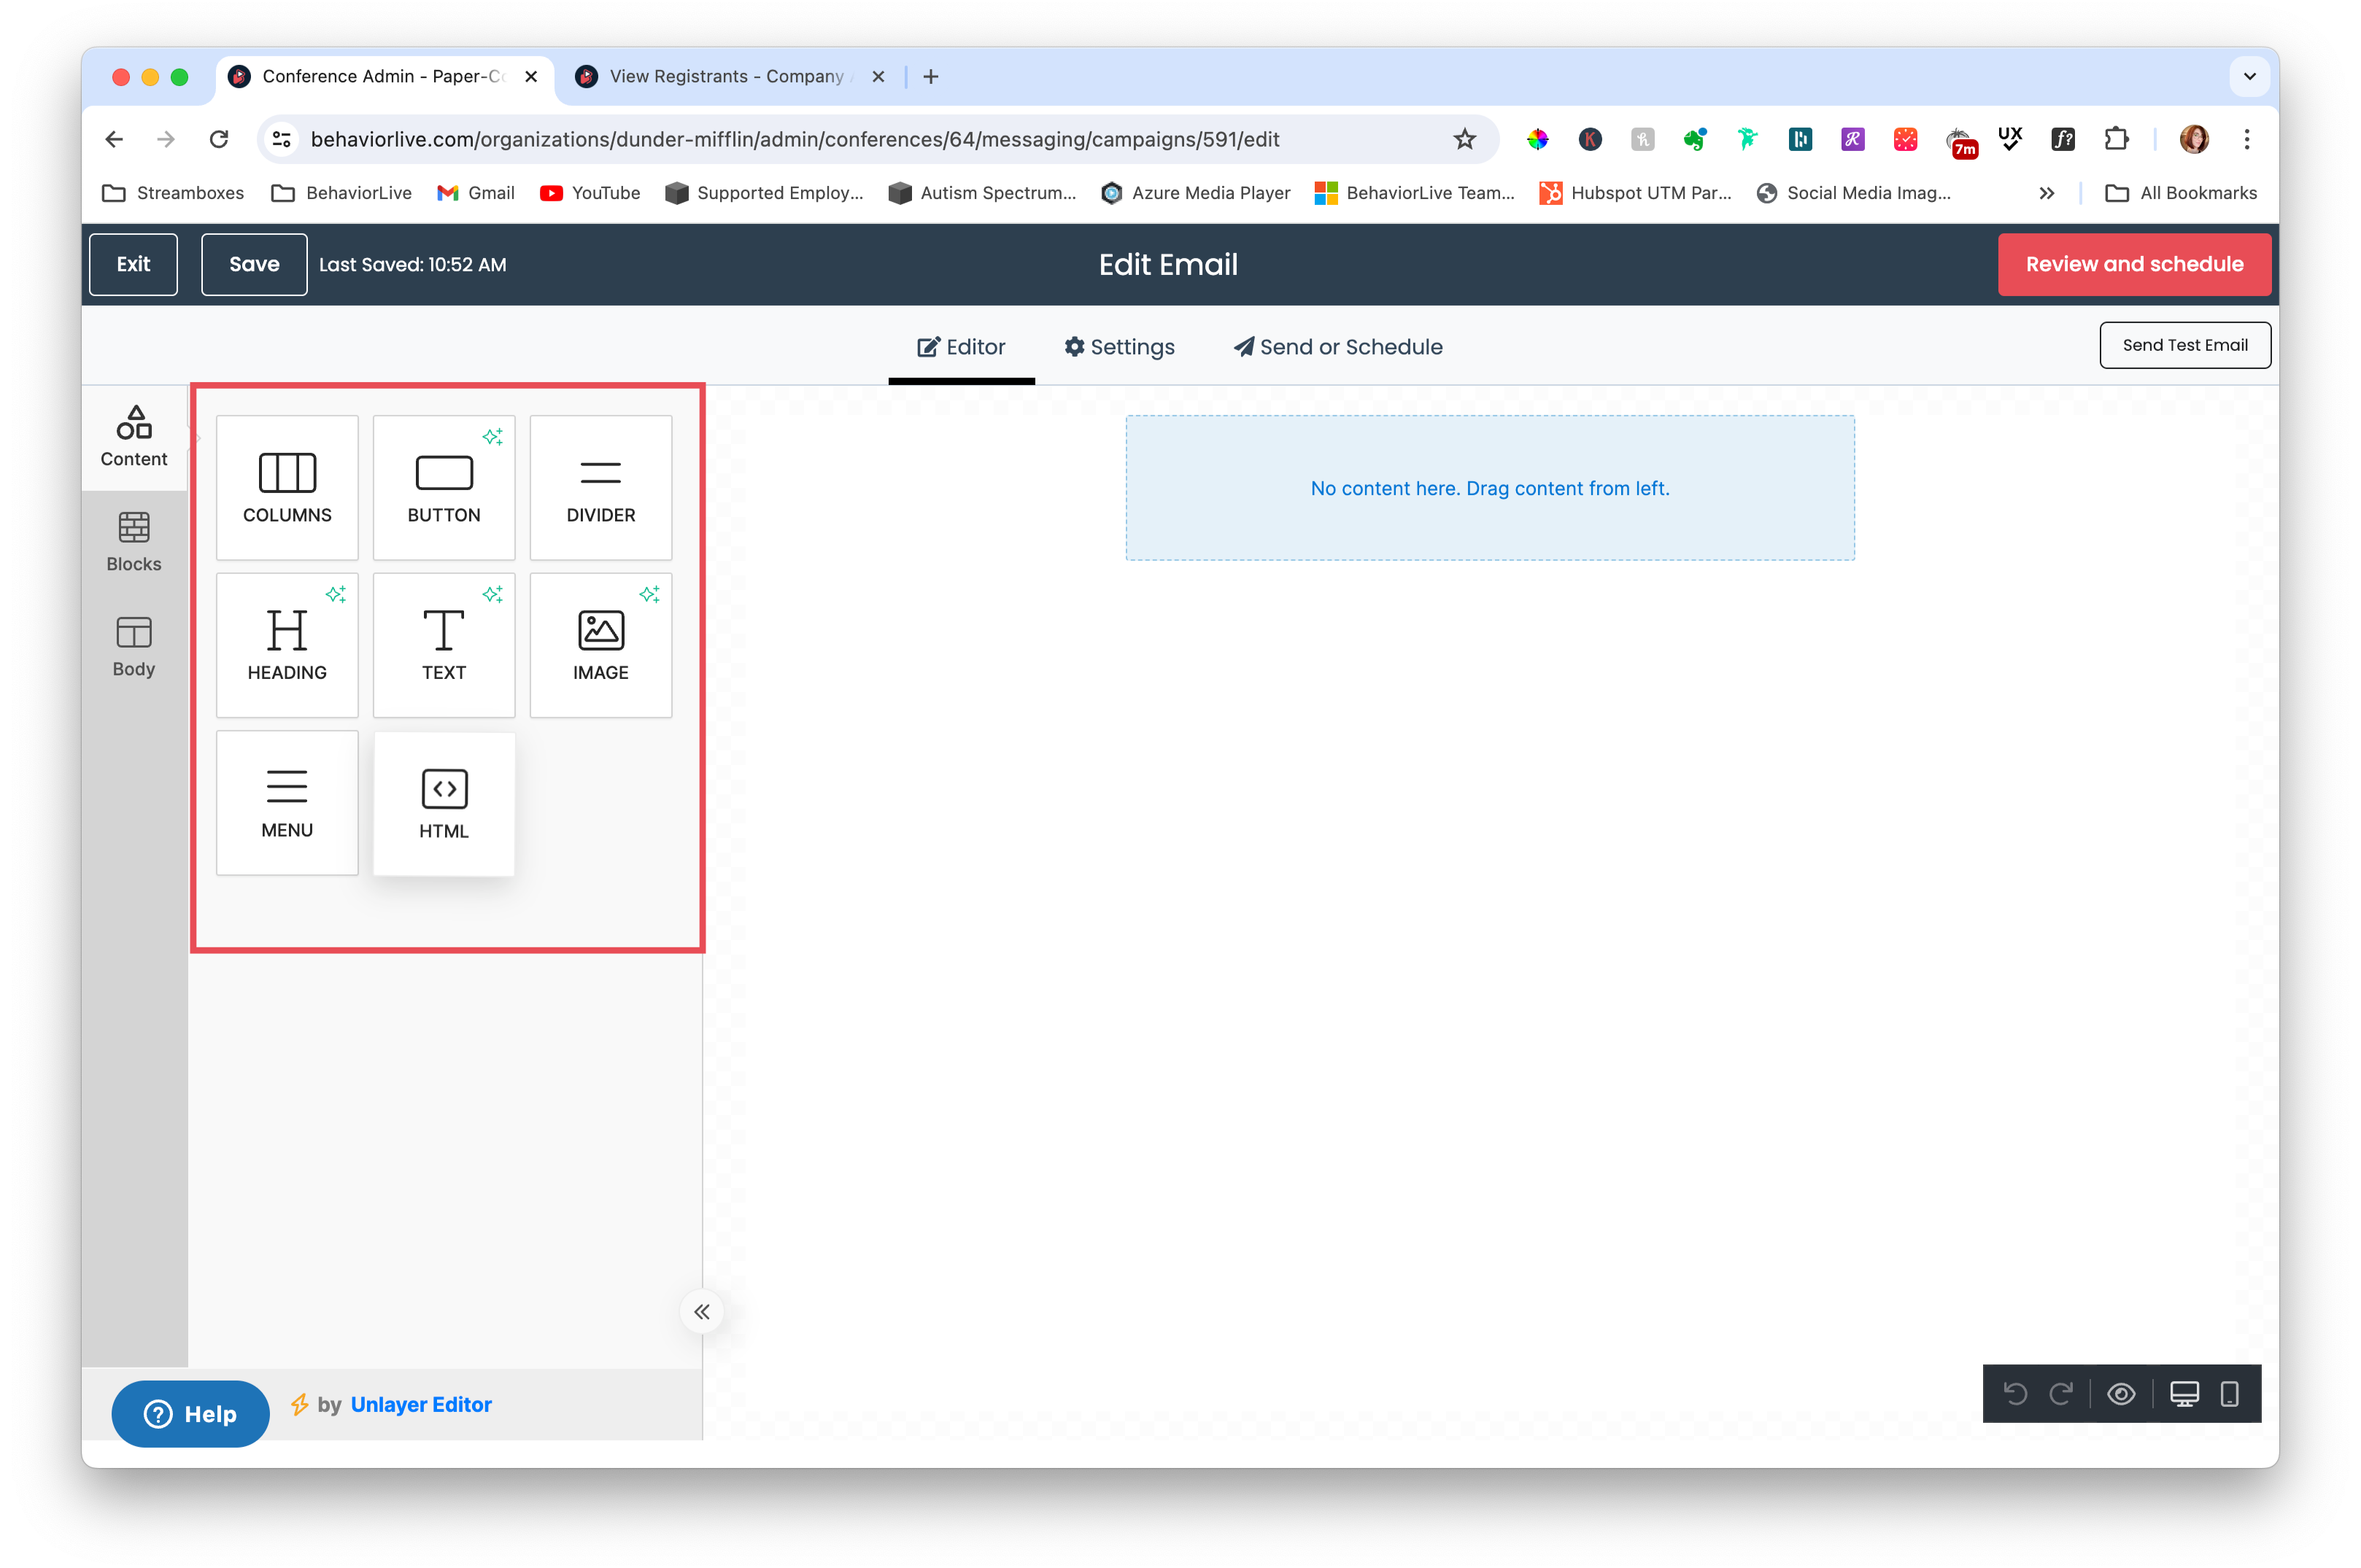The width and height of the screenshot is (2361, 1568).
Task: Send a test email
Action: (2185, 345)
